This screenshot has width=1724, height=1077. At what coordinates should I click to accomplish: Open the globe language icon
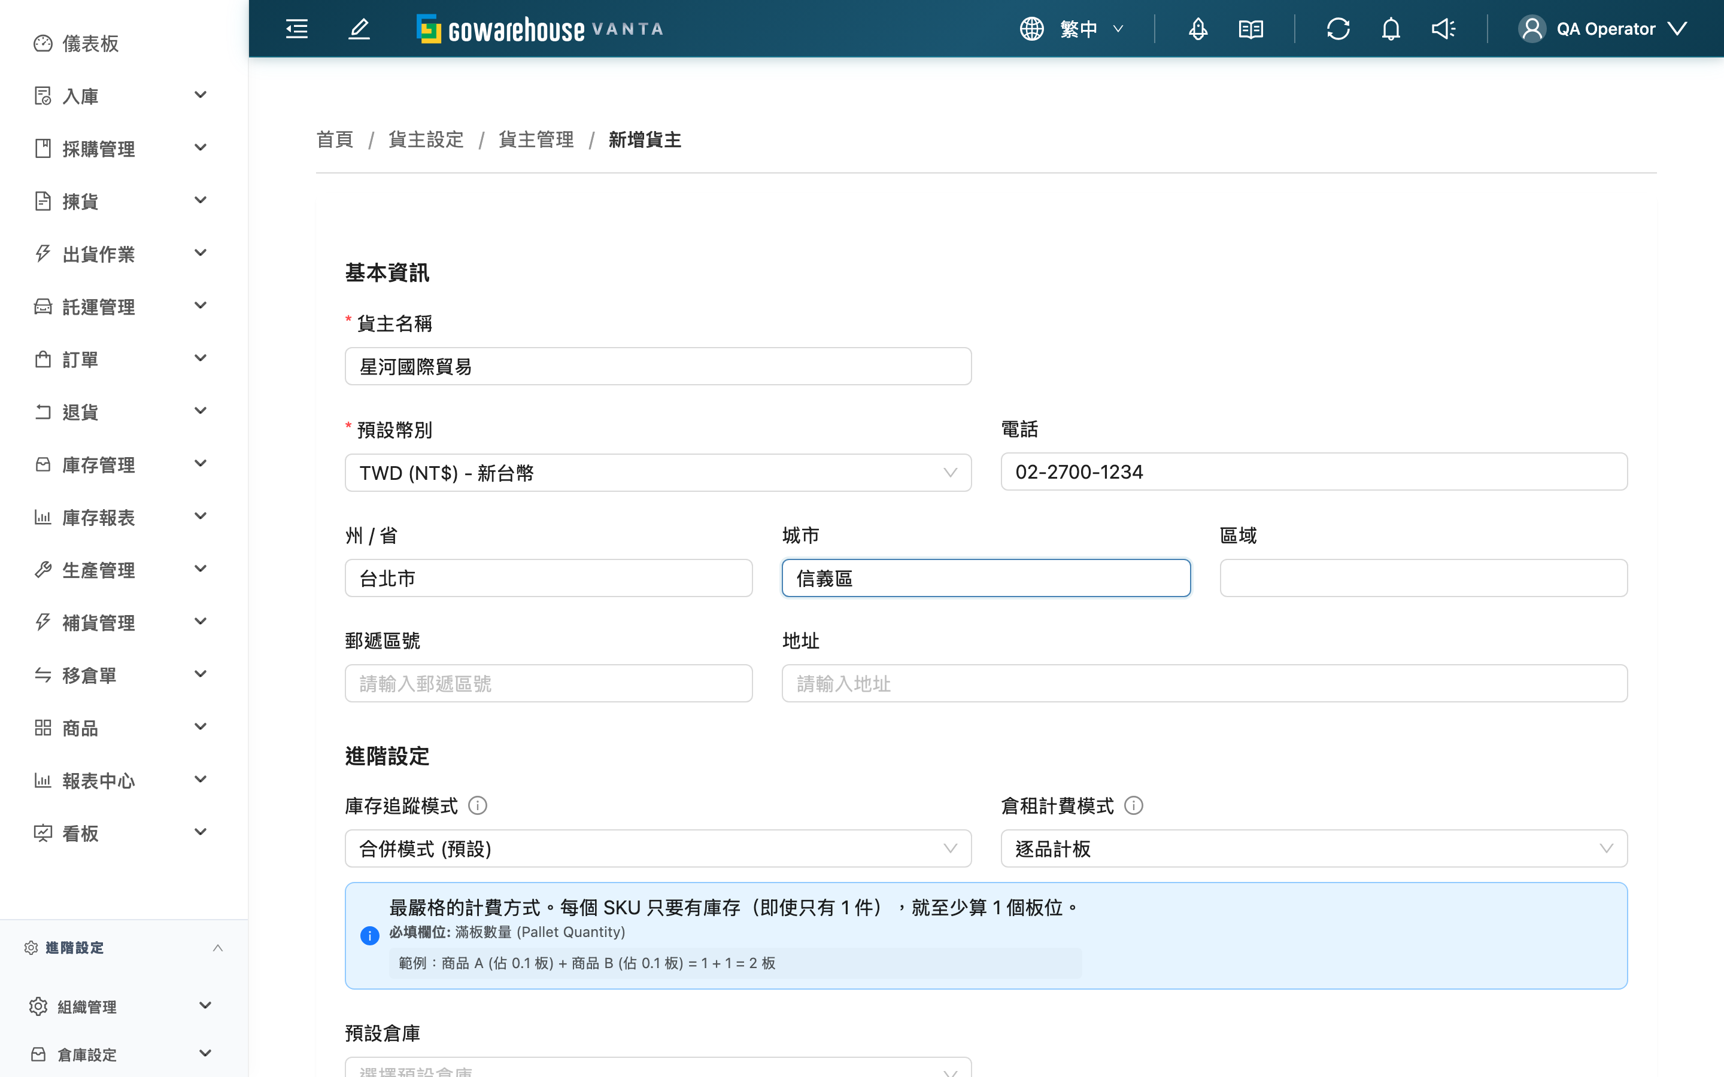tap(1031, 29)
